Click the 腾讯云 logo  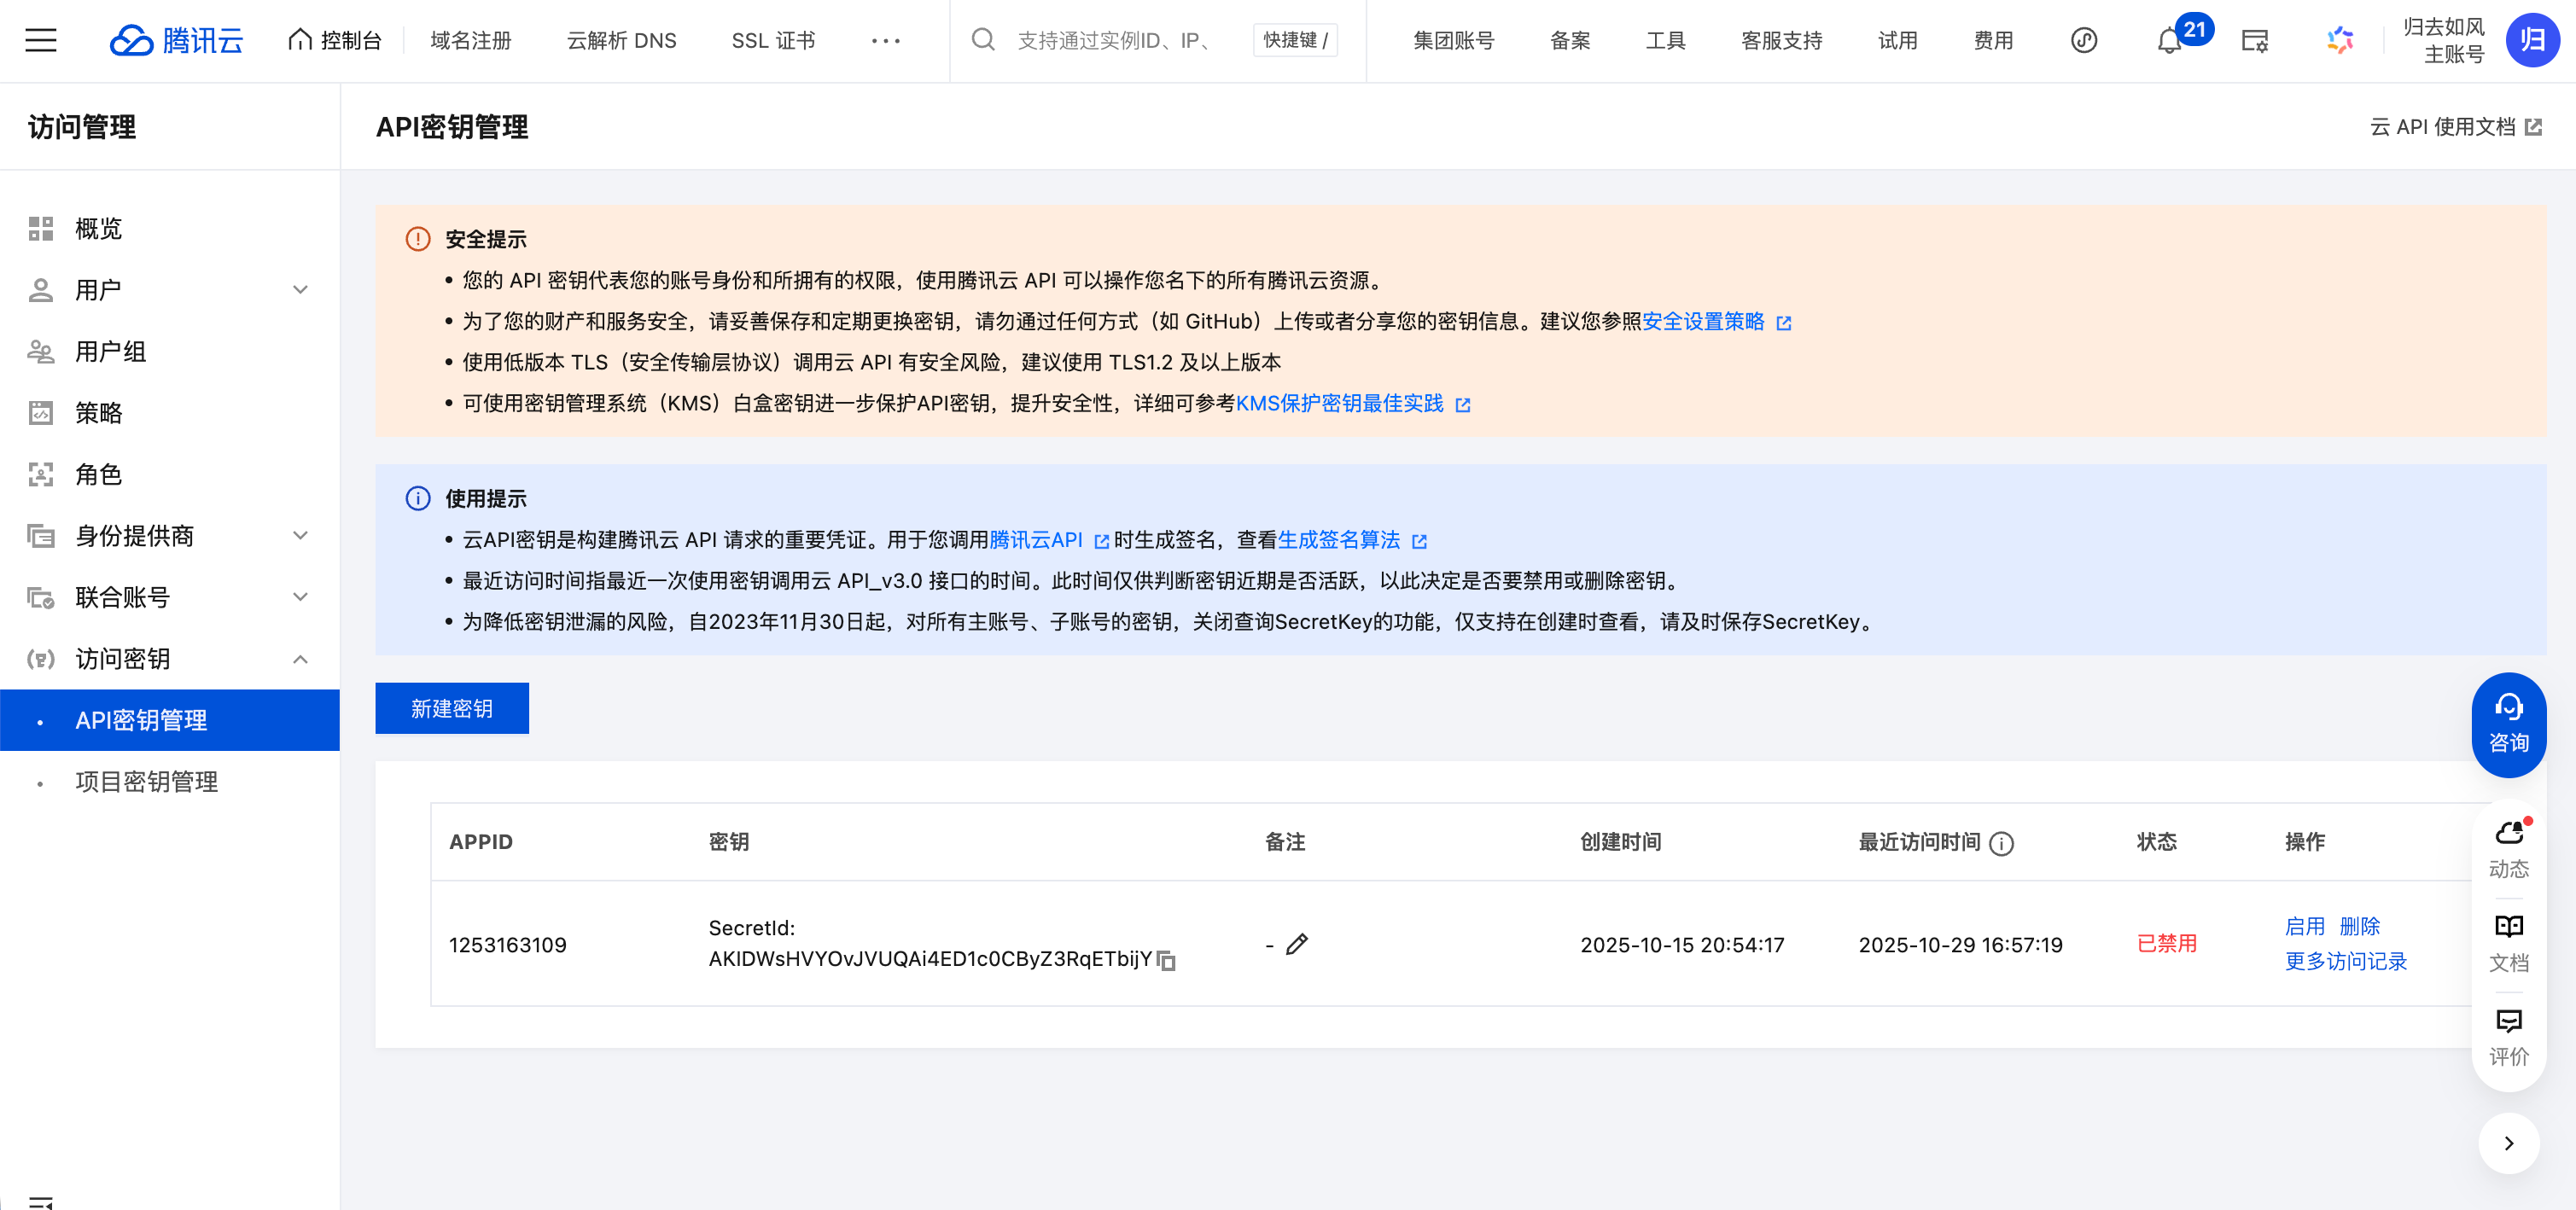click(x=177, y=40)
